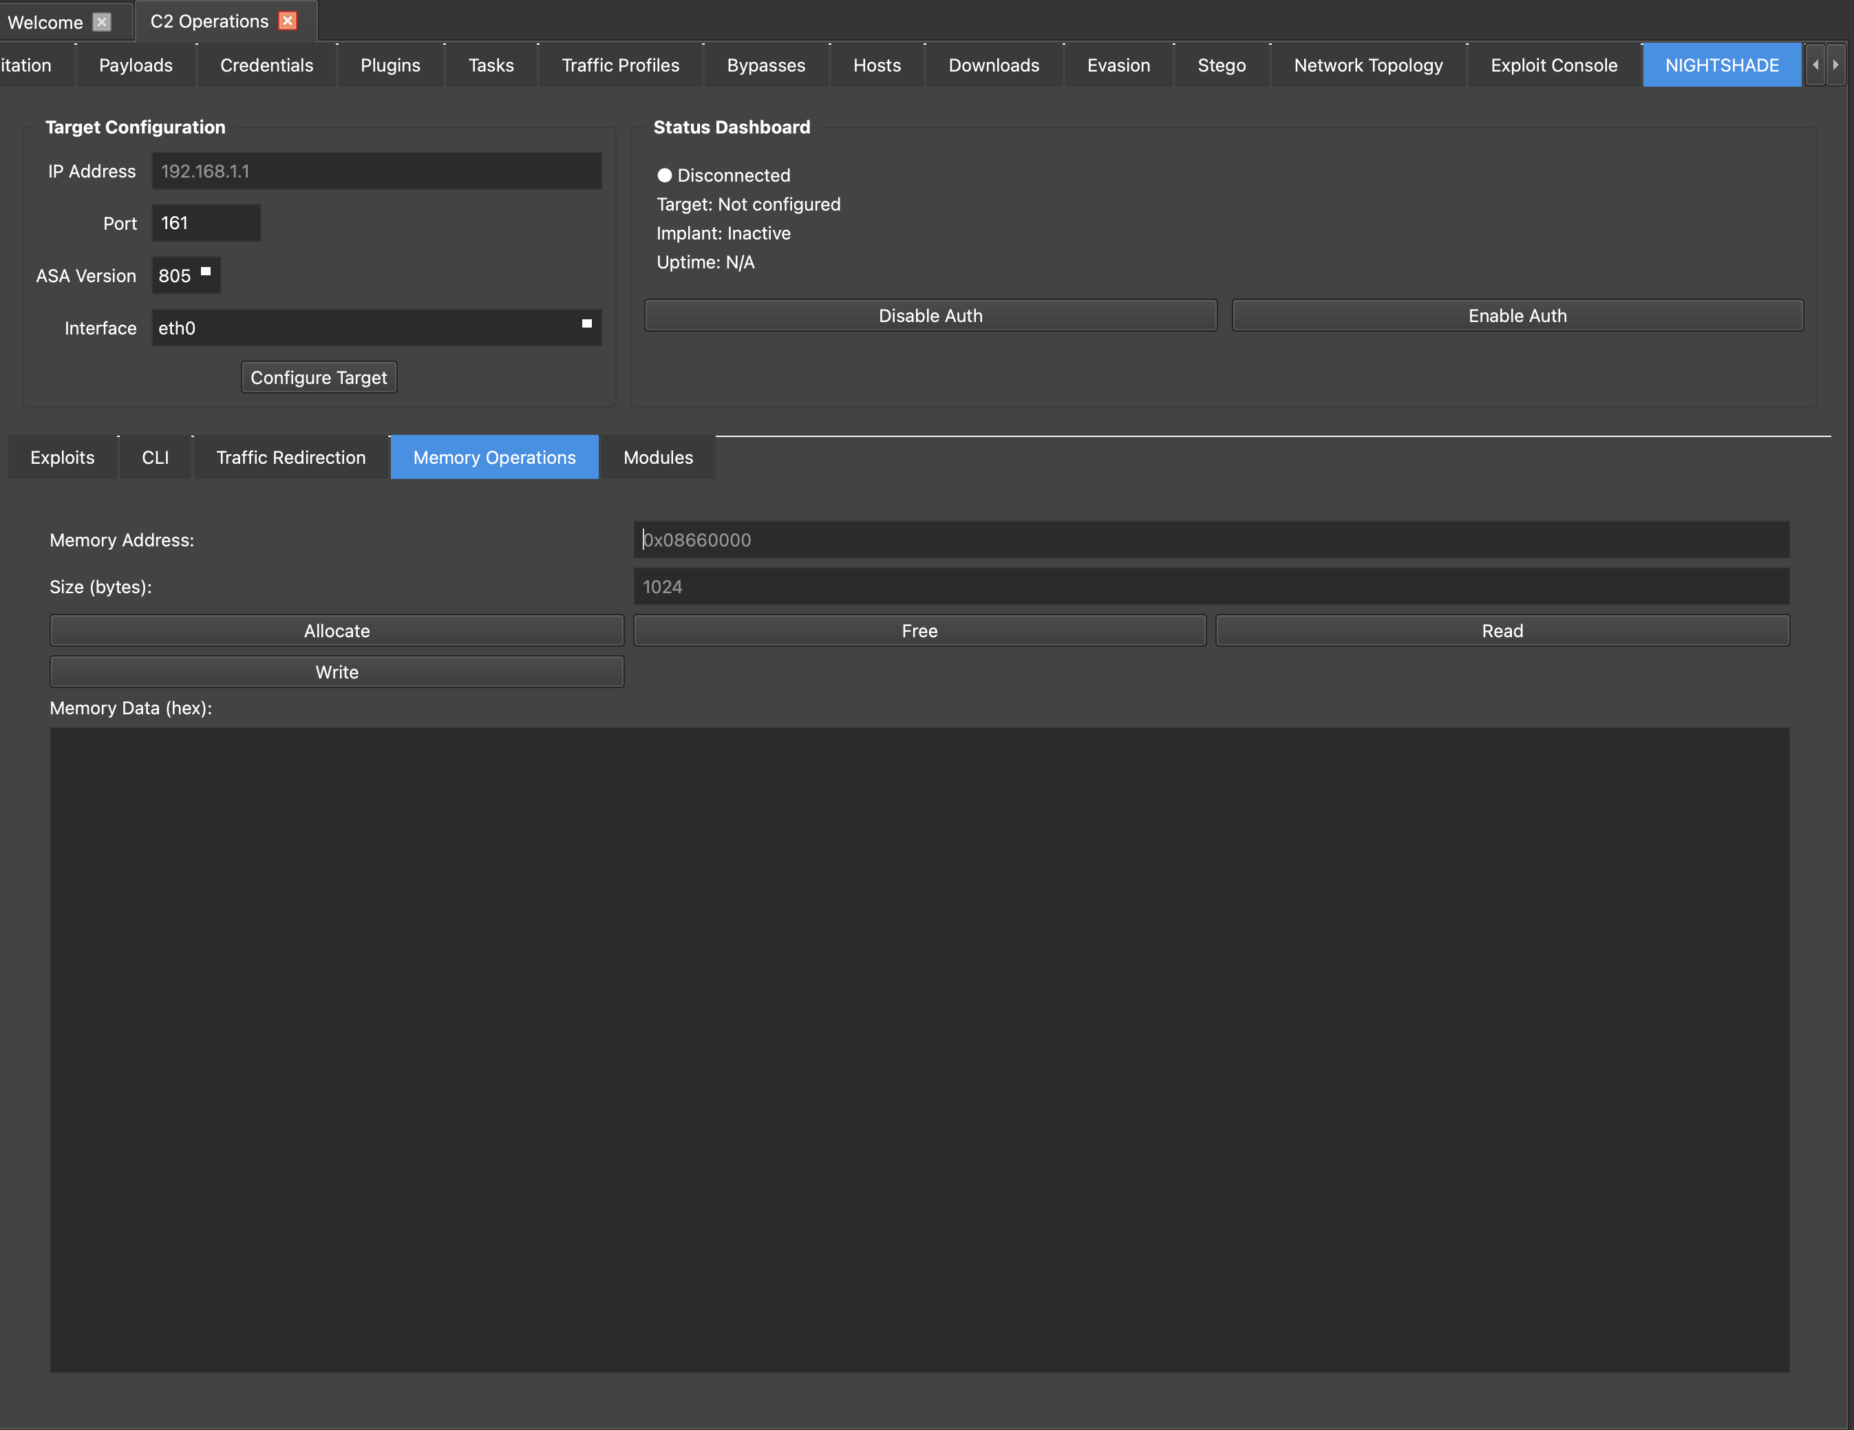Open the Network Topology tab

[x=1367, y=65]
